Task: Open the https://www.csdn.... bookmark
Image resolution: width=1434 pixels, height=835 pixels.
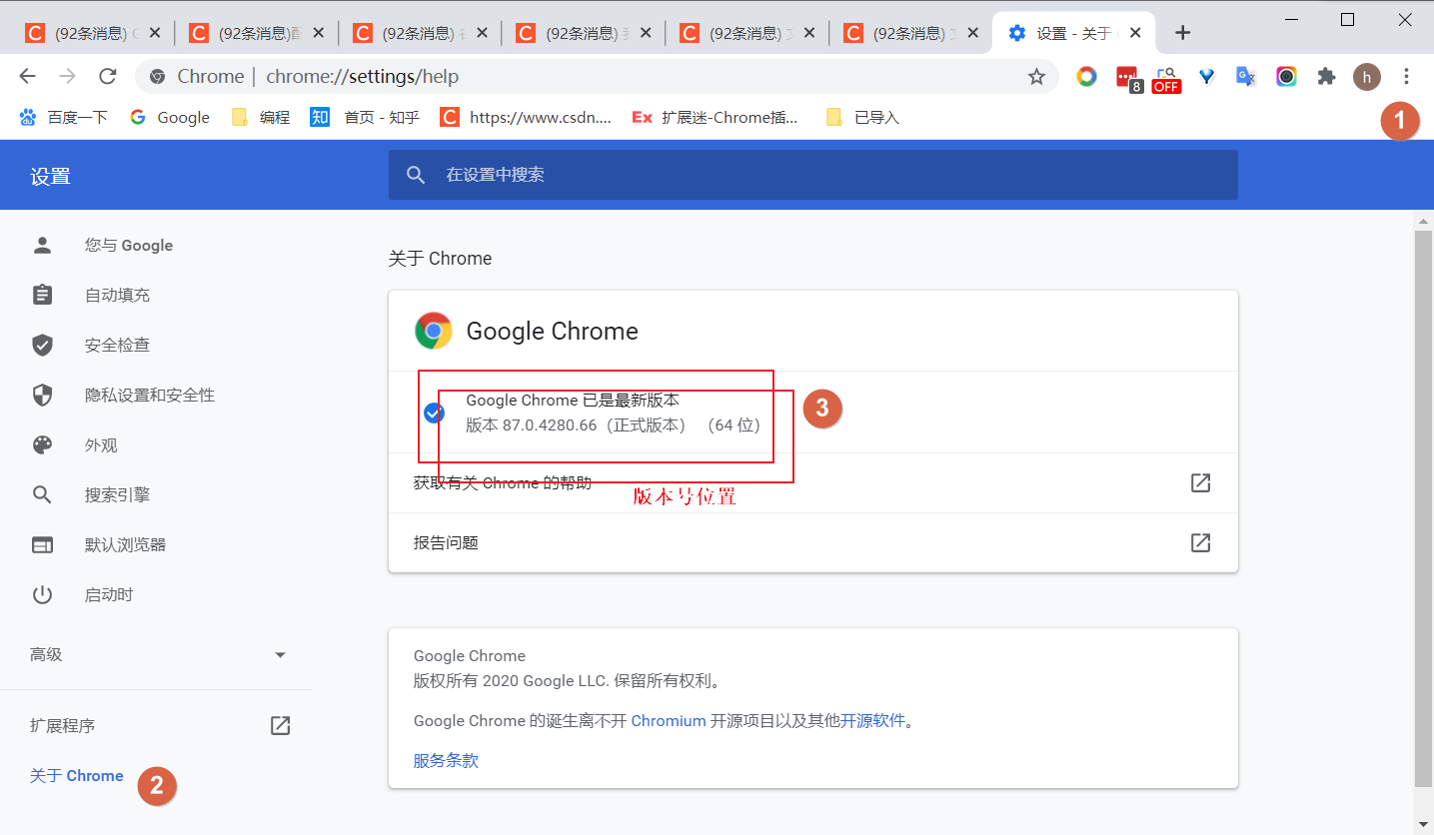Action: 526,117
